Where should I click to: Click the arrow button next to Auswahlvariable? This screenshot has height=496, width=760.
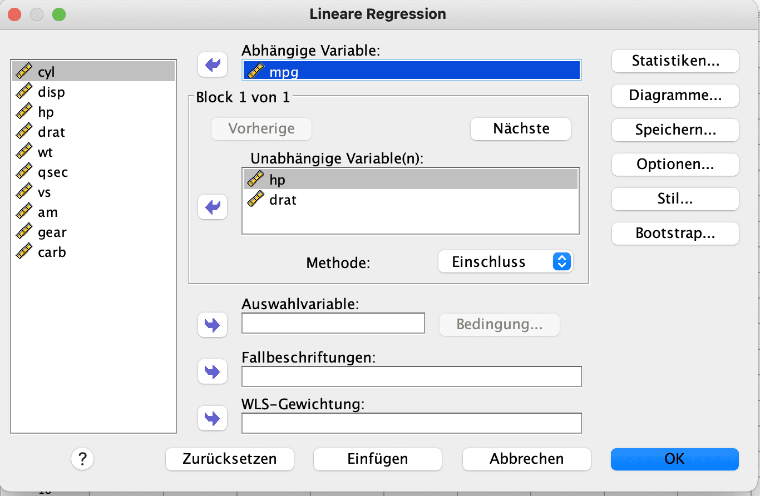[213, 325]
